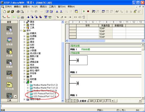
Task: Click view bar scroll down arrow button
Action: 16,96
